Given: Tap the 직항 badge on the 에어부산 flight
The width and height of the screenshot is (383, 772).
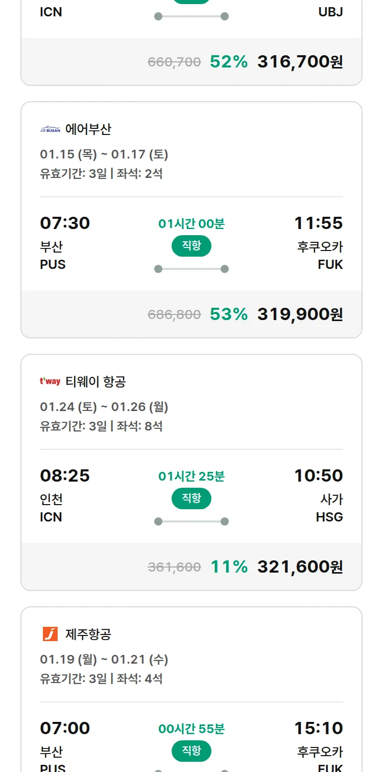Looking at the screenshot, I should pyautogui.click(x=192, y=246).
